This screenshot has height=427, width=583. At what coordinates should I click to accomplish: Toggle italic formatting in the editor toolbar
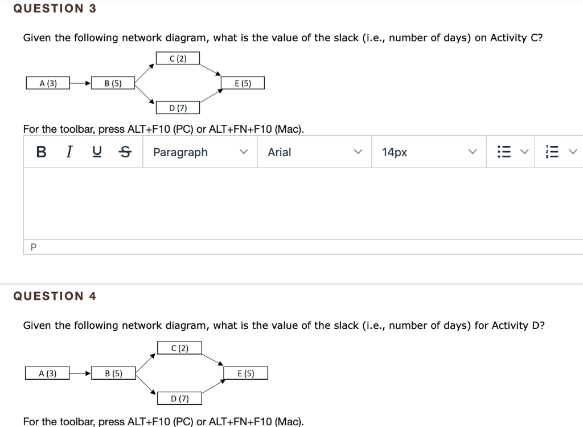[68, 152]
